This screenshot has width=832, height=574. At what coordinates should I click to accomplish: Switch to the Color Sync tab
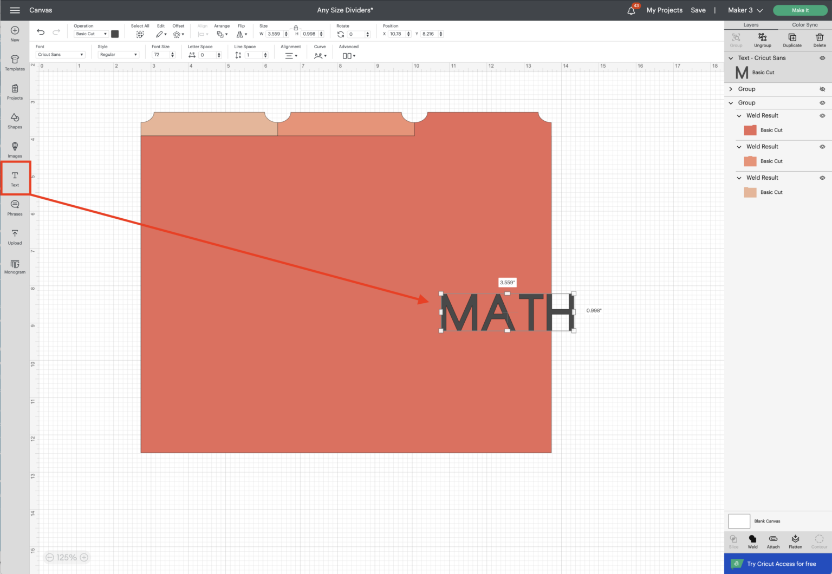point(805,24)
